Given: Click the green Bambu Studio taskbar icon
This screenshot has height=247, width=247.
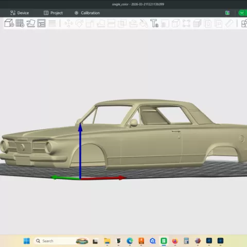Looking at the screenshot, I should coord(164,241).
